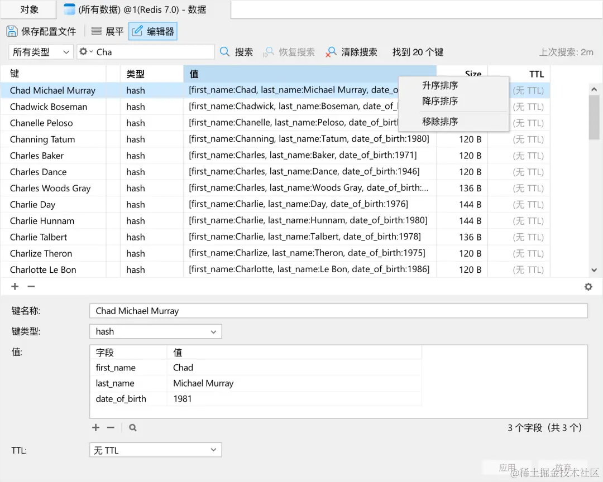
Task: Choose 降序排序 from the context menu
Action: click(440, 101)
